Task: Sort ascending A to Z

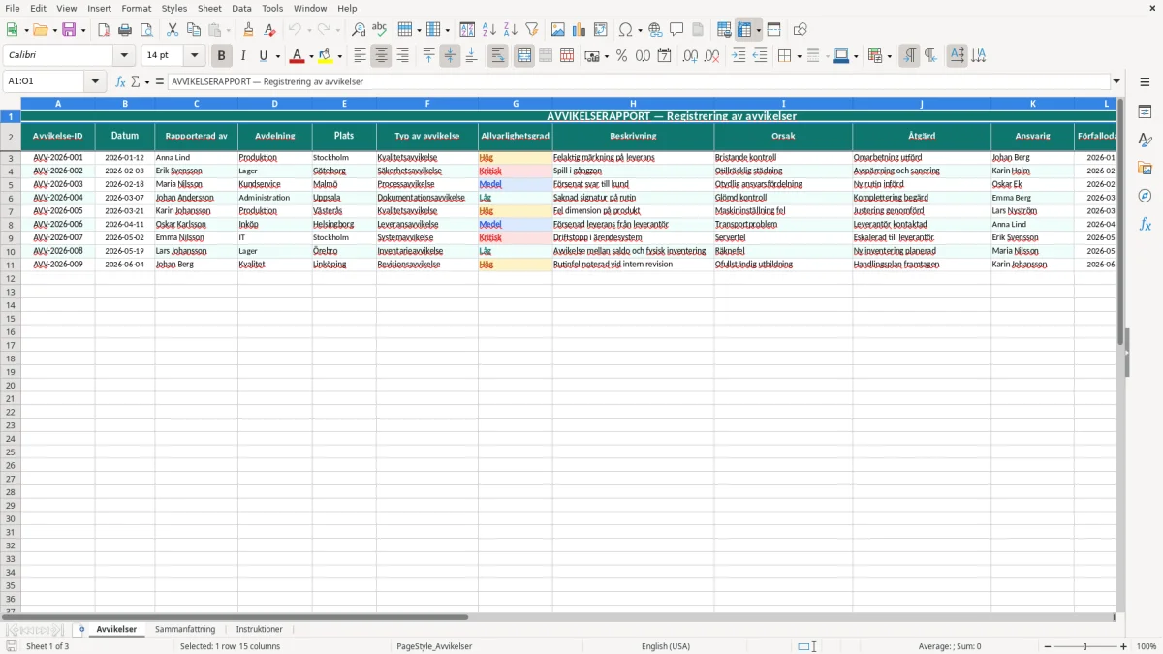Action: 489,30
